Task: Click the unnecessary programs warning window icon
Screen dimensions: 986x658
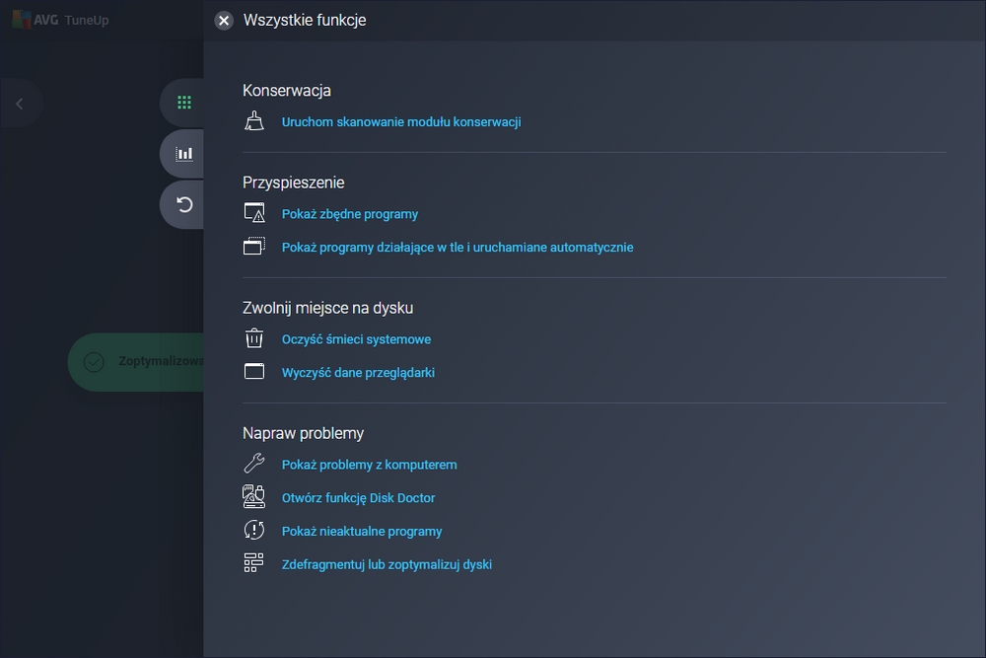Action: coord(254,213)
